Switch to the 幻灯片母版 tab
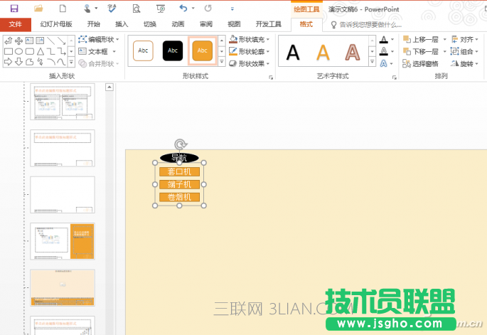This screenshot has width=487, height=335. coord(55,24)
